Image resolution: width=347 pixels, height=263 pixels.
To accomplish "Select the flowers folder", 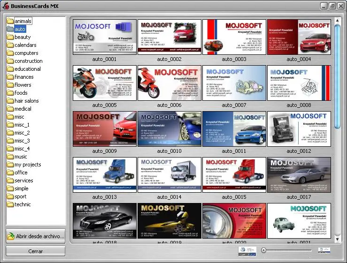I will click(19, 85).
